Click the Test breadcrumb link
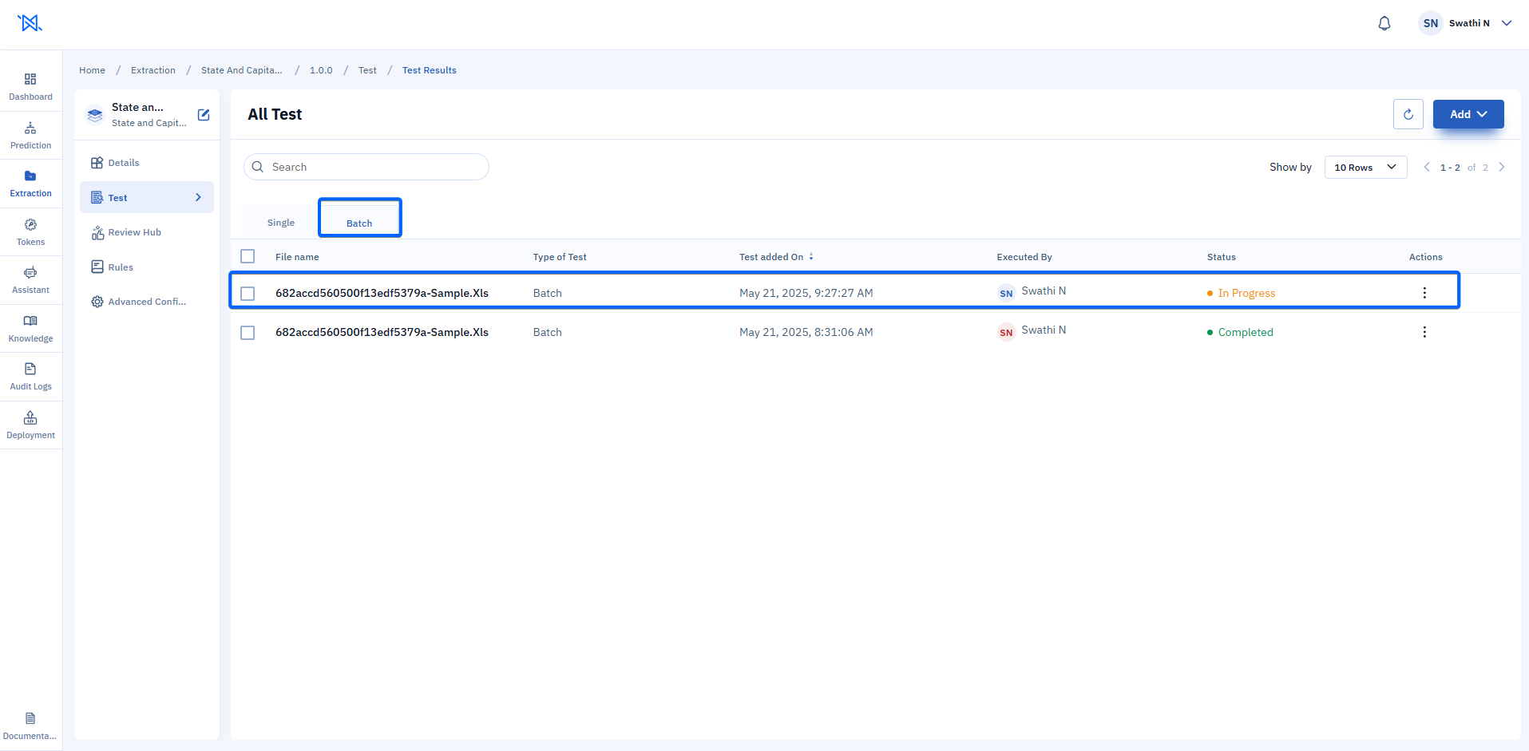 pos(367,70)
